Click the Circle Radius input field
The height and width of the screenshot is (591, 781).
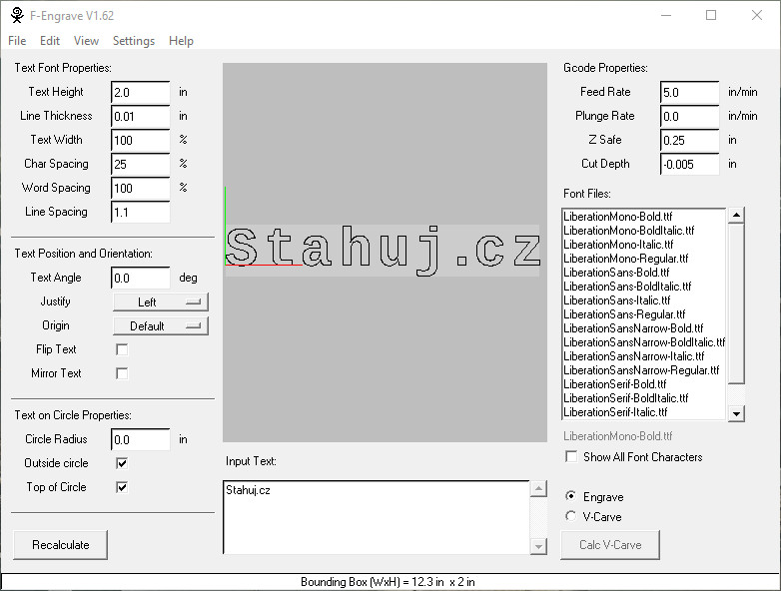[141, 439]
